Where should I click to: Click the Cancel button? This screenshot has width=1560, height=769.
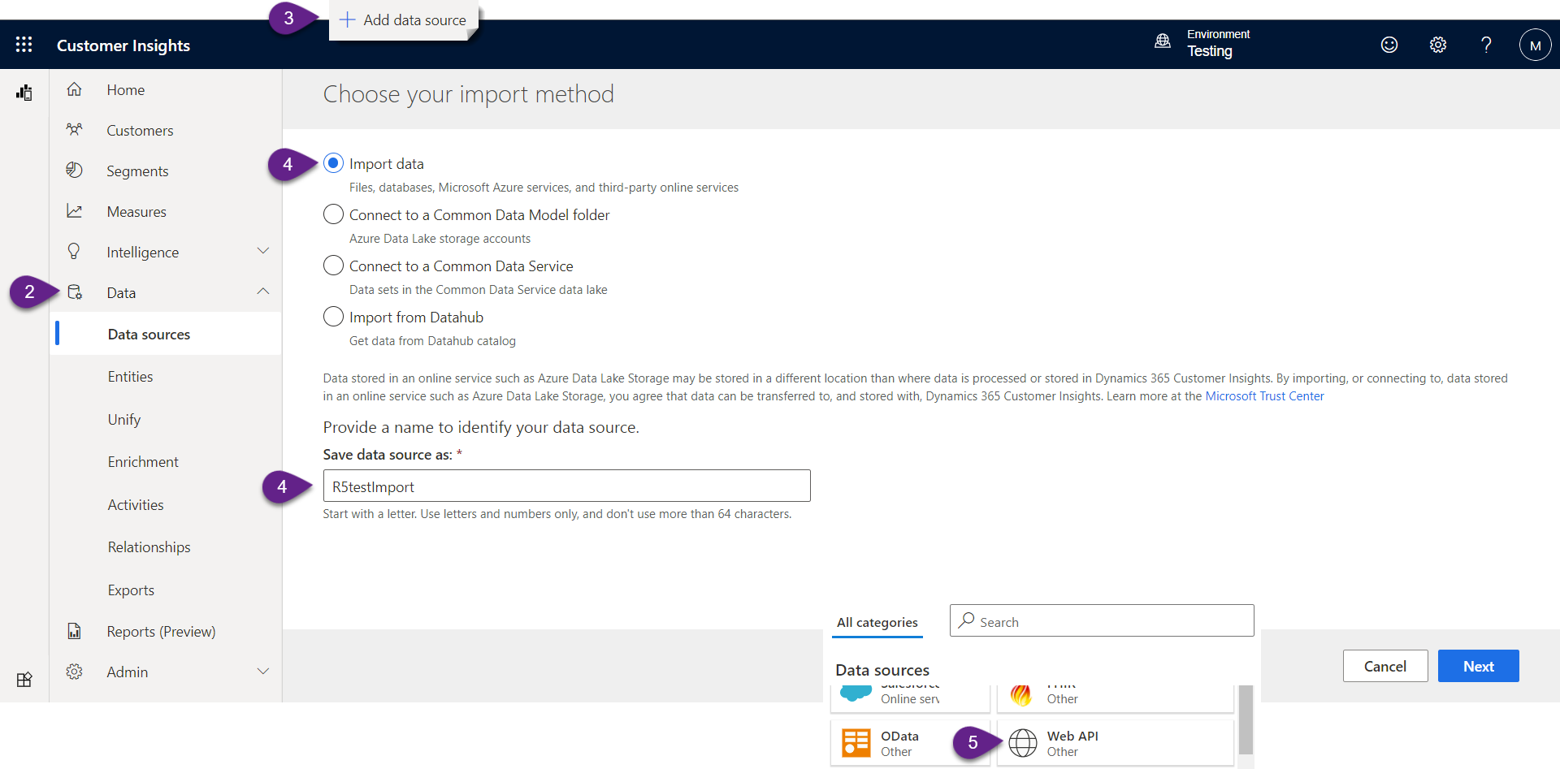[x=1384, y=666]
